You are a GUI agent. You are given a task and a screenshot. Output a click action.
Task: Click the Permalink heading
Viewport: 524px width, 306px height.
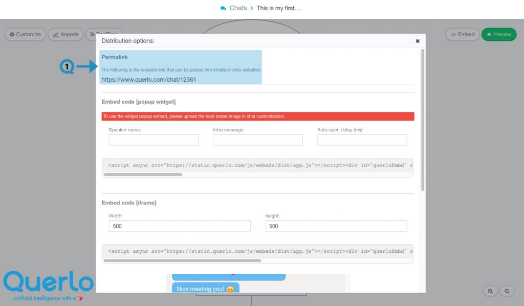[x=115, y=57]
